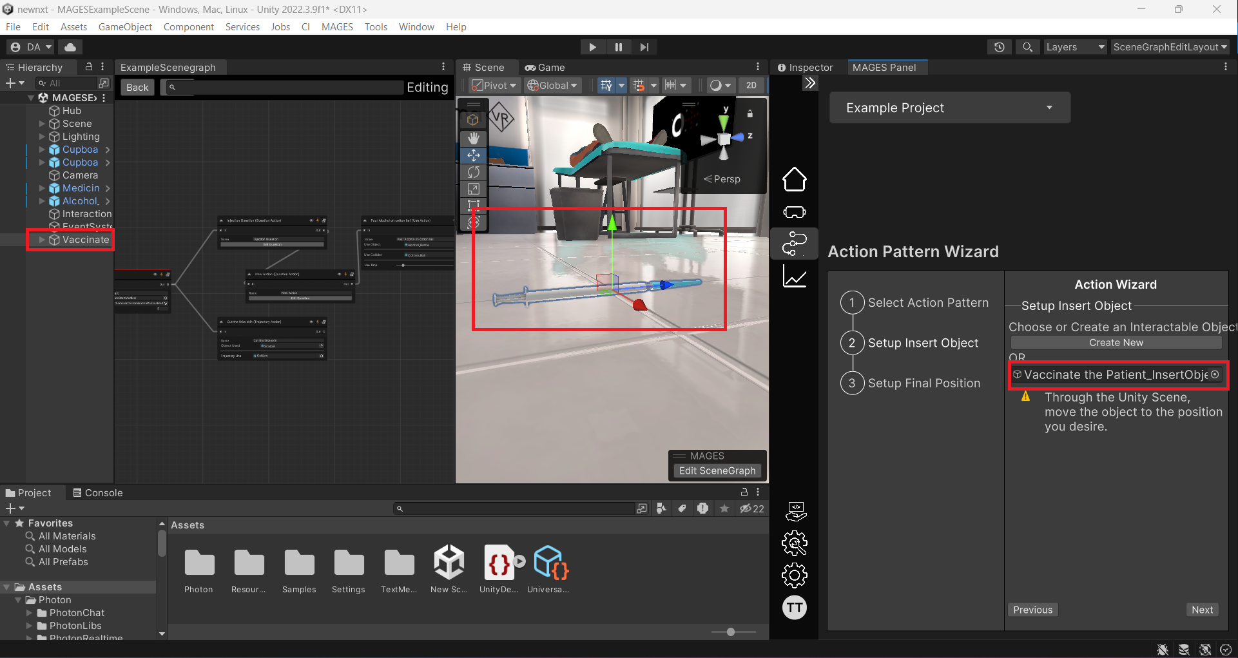
Task: Search by label icon in Project panel
Action: pyautogui.click(x=682, y=508)
